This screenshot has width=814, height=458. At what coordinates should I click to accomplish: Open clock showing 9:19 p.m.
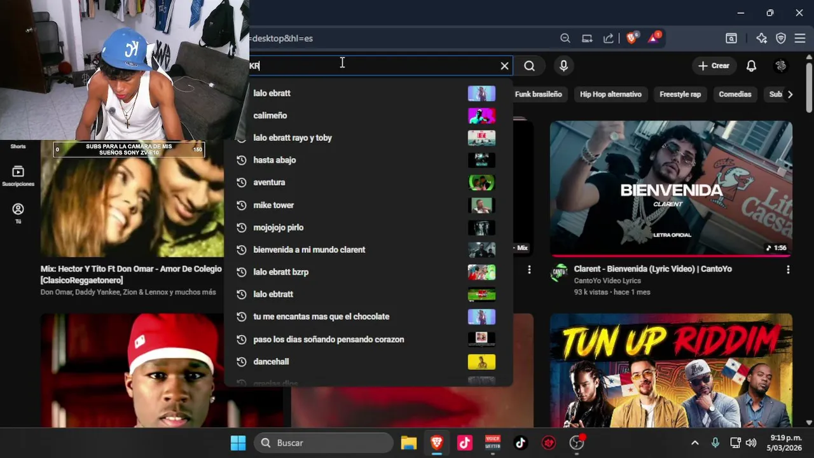(785, 443)
